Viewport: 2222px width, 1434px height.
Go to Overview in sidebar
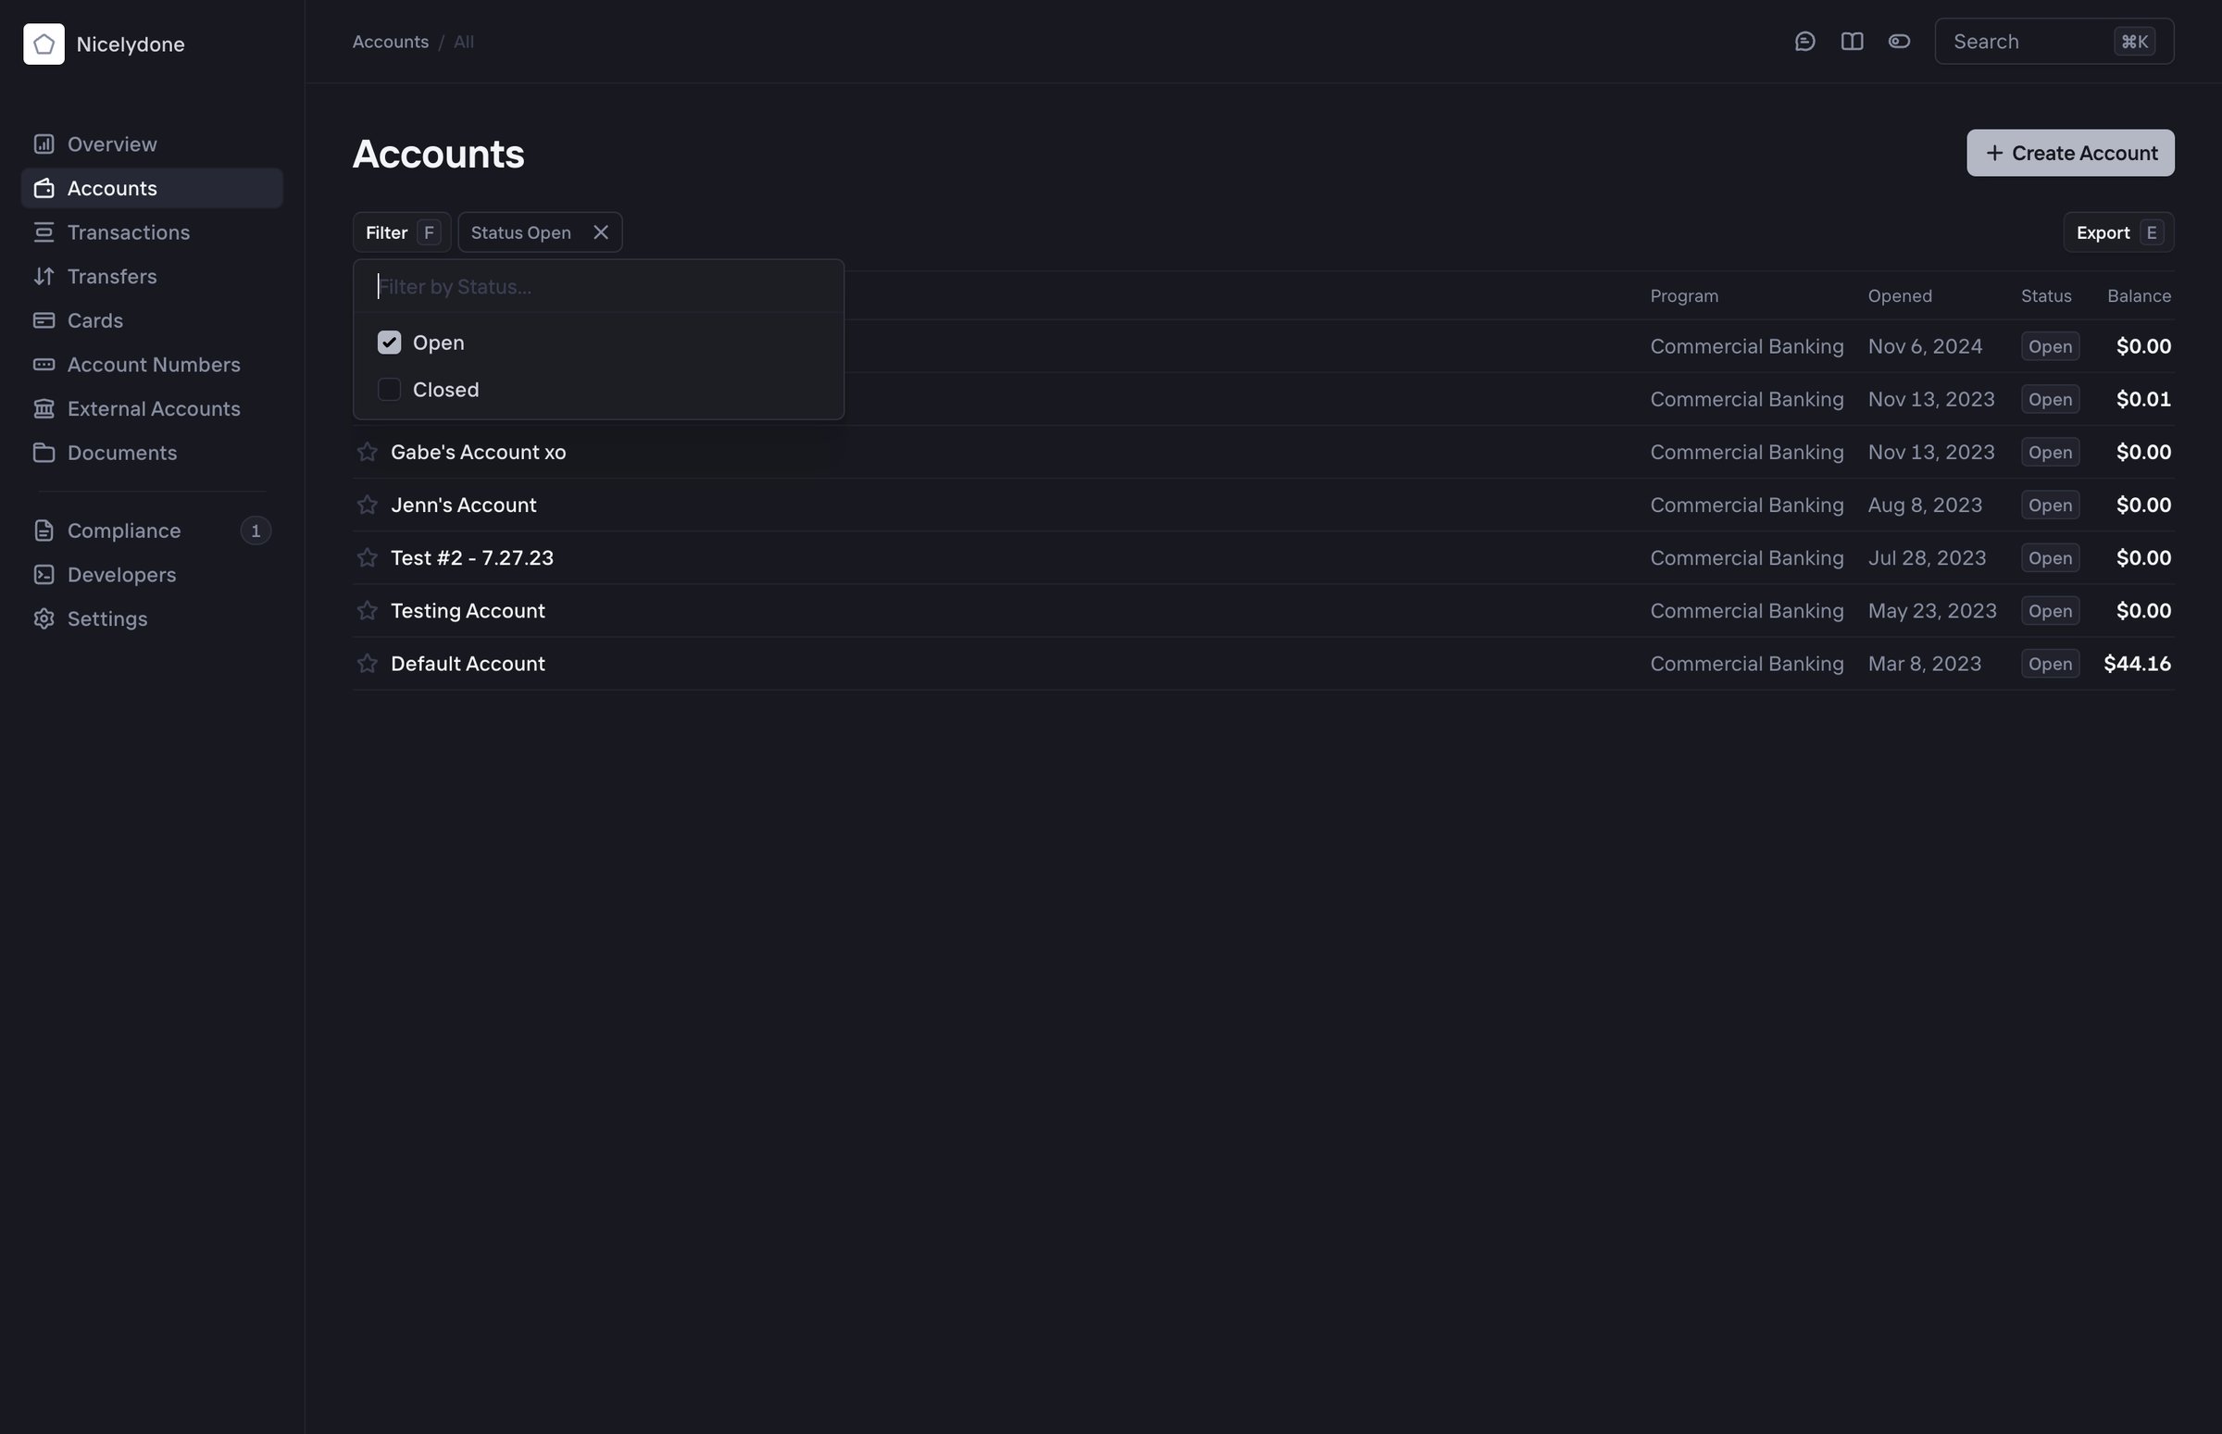152,144
